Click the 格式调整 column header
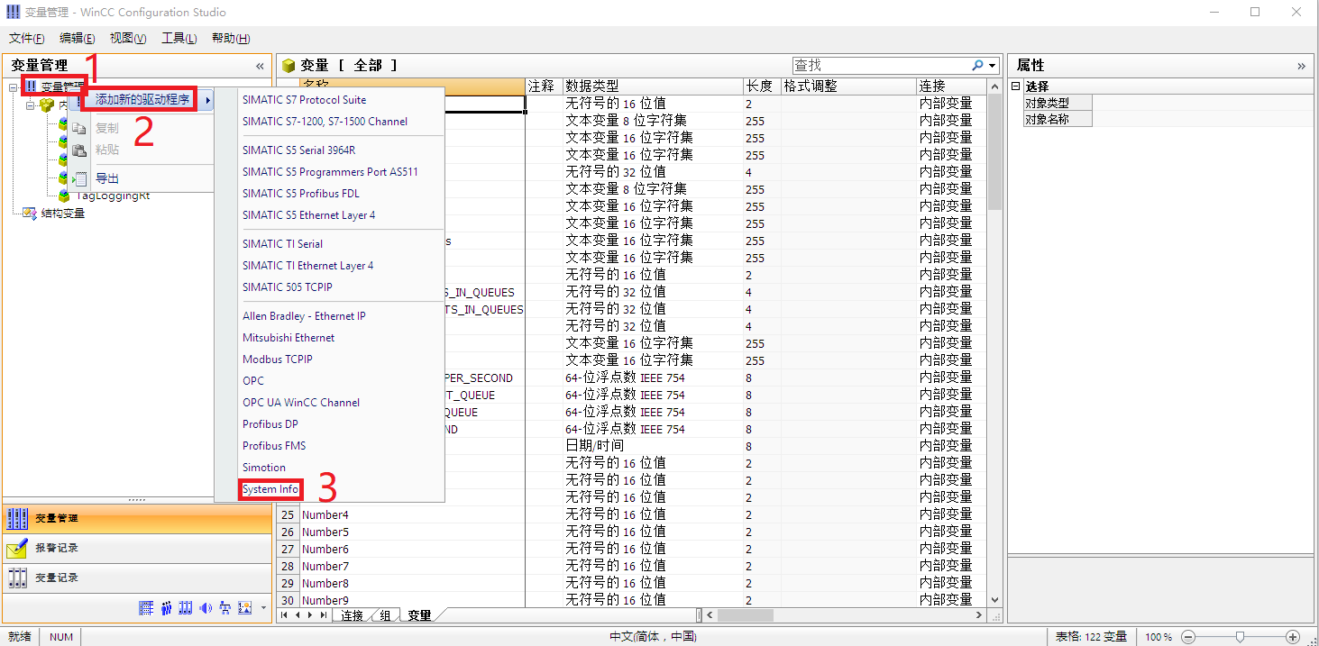The height and width of the screenshot is (646, 1319). coord(848,86)
